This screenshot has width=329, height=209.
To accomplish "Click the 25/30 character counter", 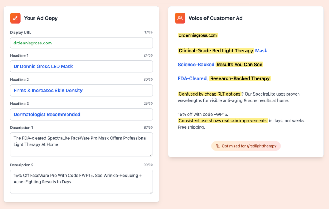I will point(148,104).
